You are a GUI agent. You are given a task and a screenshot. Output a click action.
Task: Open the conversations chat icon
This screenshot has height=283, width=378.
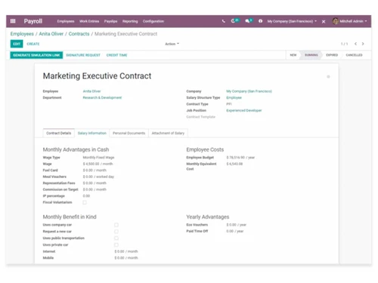pos(247,21)
